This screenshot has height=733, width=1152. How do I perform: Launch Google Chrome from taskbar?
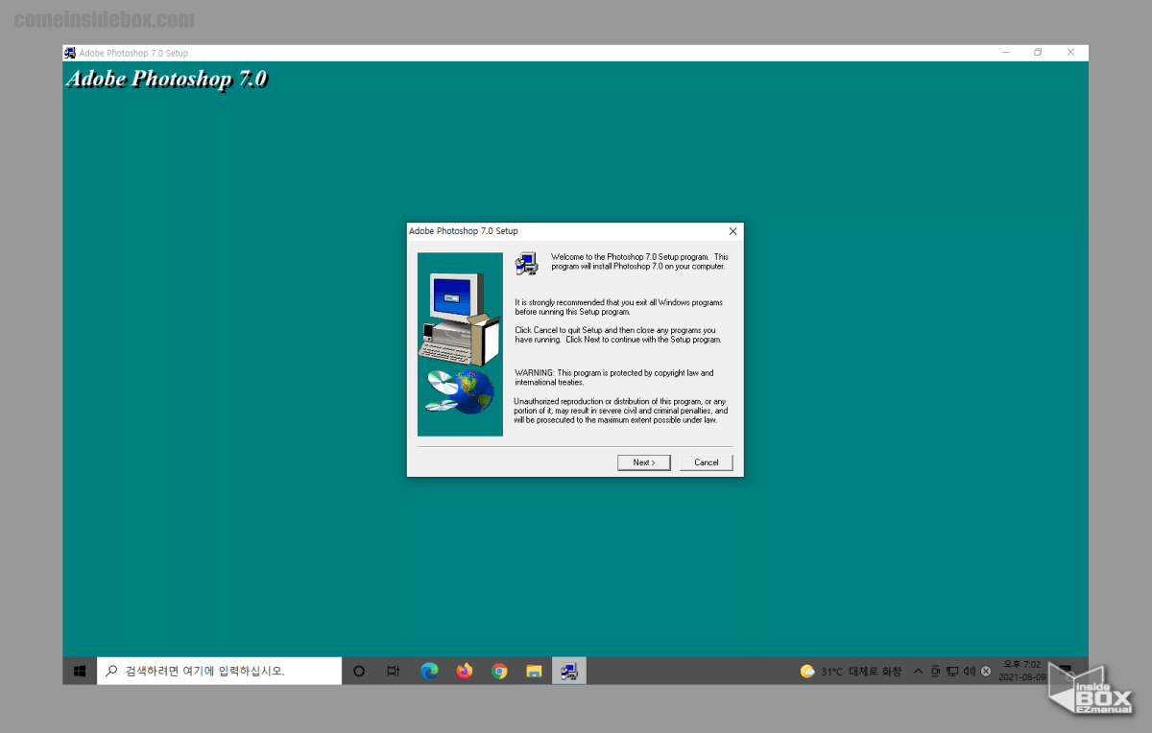point(499,671)
